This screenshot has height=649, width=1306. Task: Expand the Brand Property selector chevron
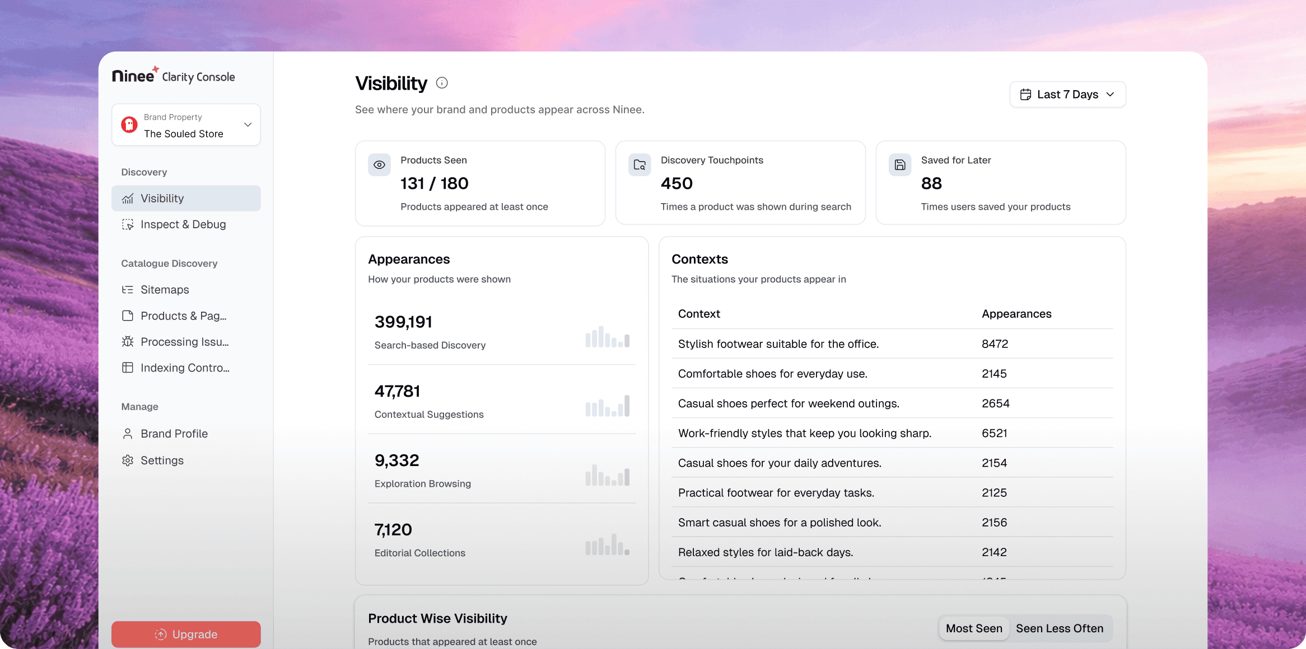coord(248,125)
